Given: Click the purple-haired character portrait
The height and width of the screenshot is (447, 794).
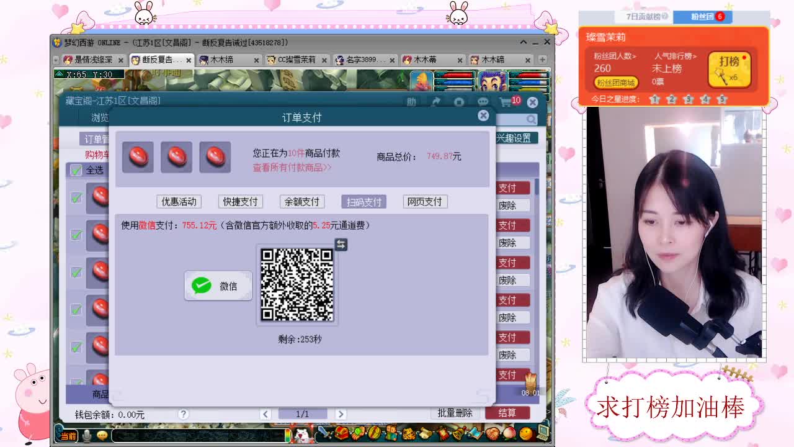Looking at the screenshot, I should pyautogui.click(x=494, y=82).
